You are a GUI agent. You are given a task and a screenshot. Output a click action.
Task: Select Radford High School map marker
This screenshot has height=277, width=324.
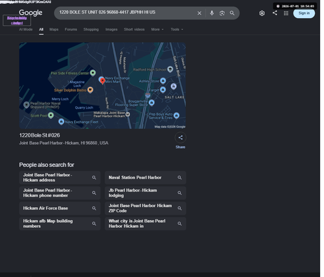coord(170,69)
